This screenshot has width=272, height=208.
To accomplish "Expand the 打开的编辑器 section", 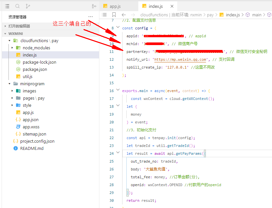I will point(50,26).
